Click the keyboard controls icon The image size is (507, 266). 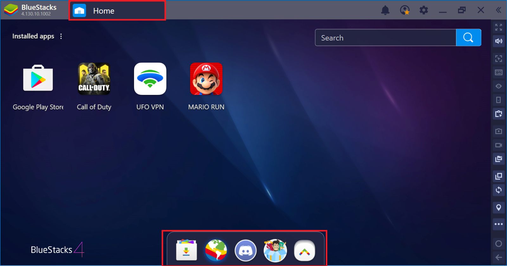pos(498,72)
